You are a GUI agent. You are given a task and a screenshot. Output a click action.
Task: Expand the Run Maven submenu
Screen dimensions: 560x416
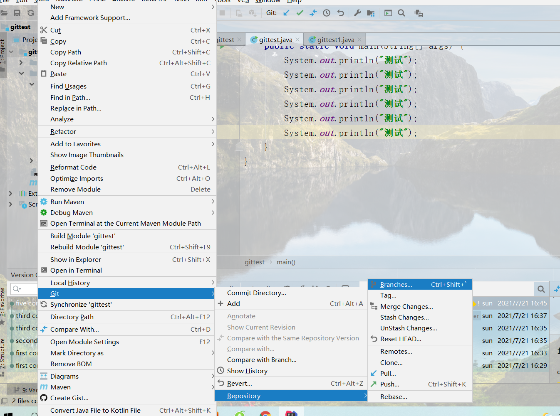(x=127, y=202)
